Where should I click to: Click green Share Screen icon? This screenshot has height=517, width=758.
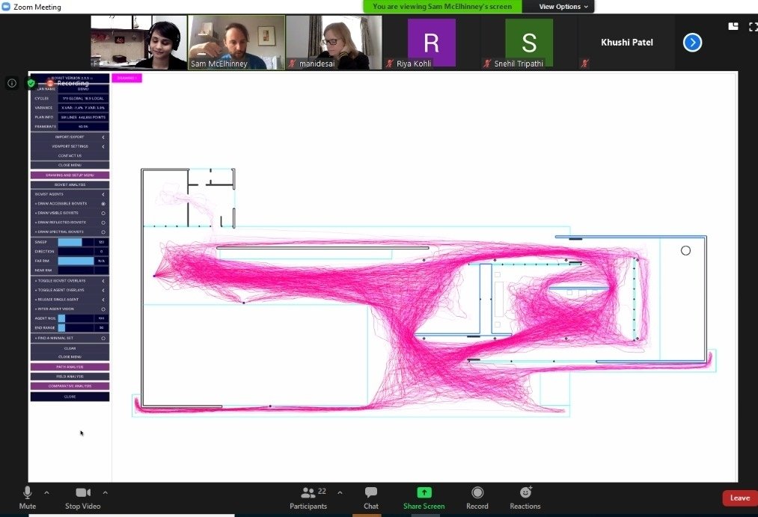click(424, 492)
